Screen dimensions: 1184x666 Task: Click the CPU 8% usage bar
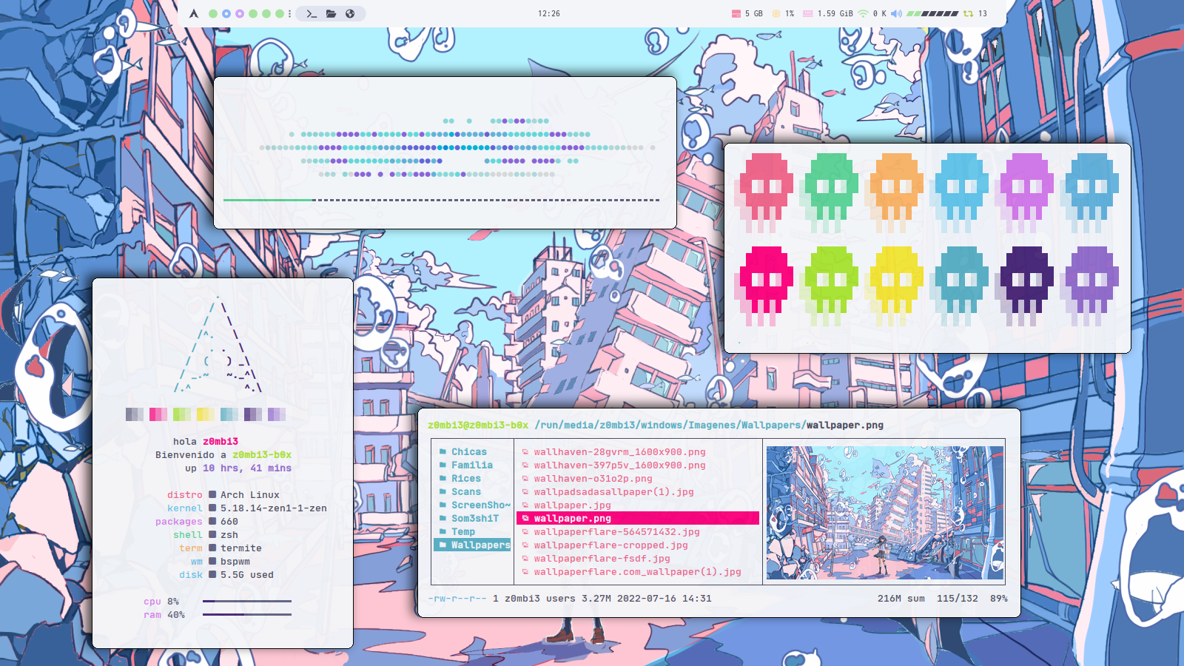coord(247,601)
